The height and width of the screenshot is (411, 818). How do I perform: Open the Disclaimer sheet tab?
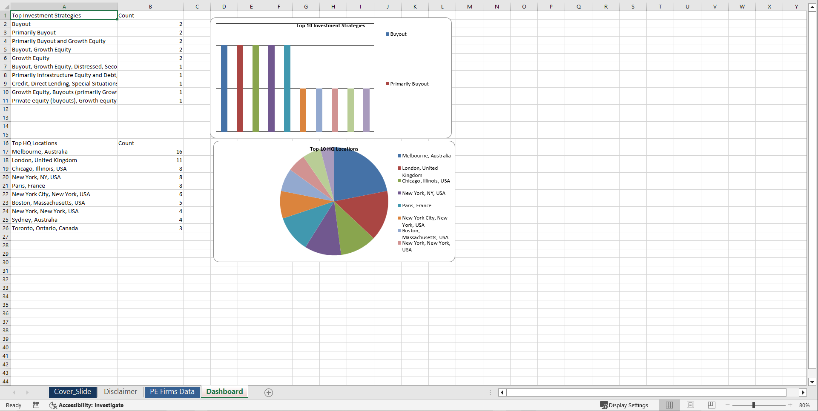120,391
